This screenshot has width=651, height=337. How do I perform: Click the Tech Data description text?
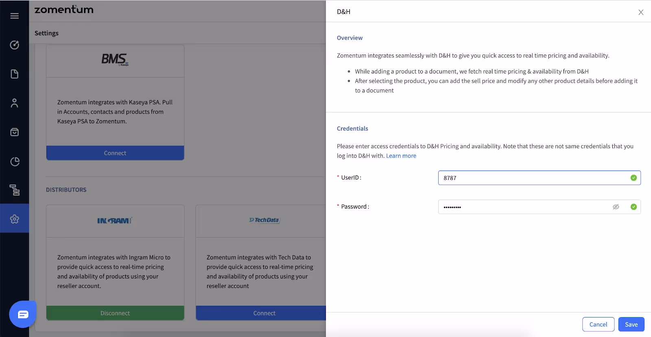[260, 272]
